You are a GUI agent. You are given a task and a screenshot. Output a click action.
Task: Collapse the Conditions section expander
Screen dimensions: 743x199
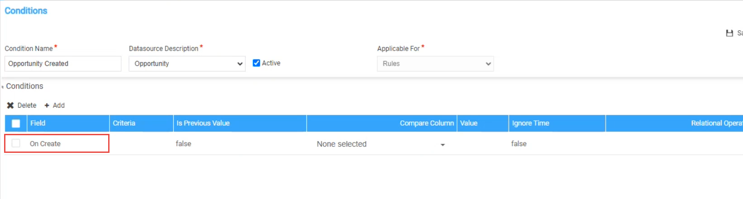(3, 86)
